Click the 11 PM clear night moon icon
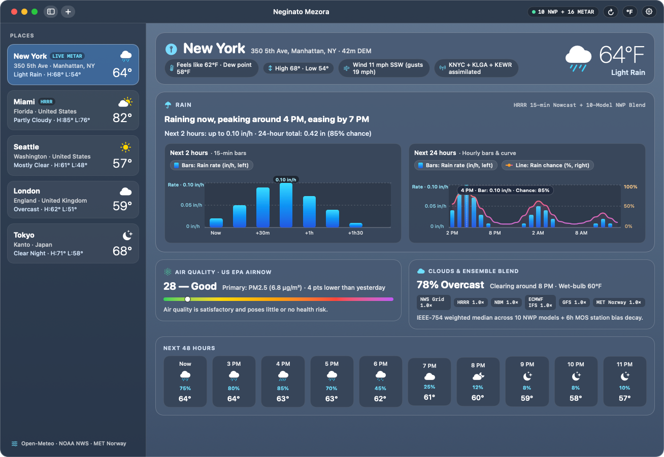 coord(625,376)
